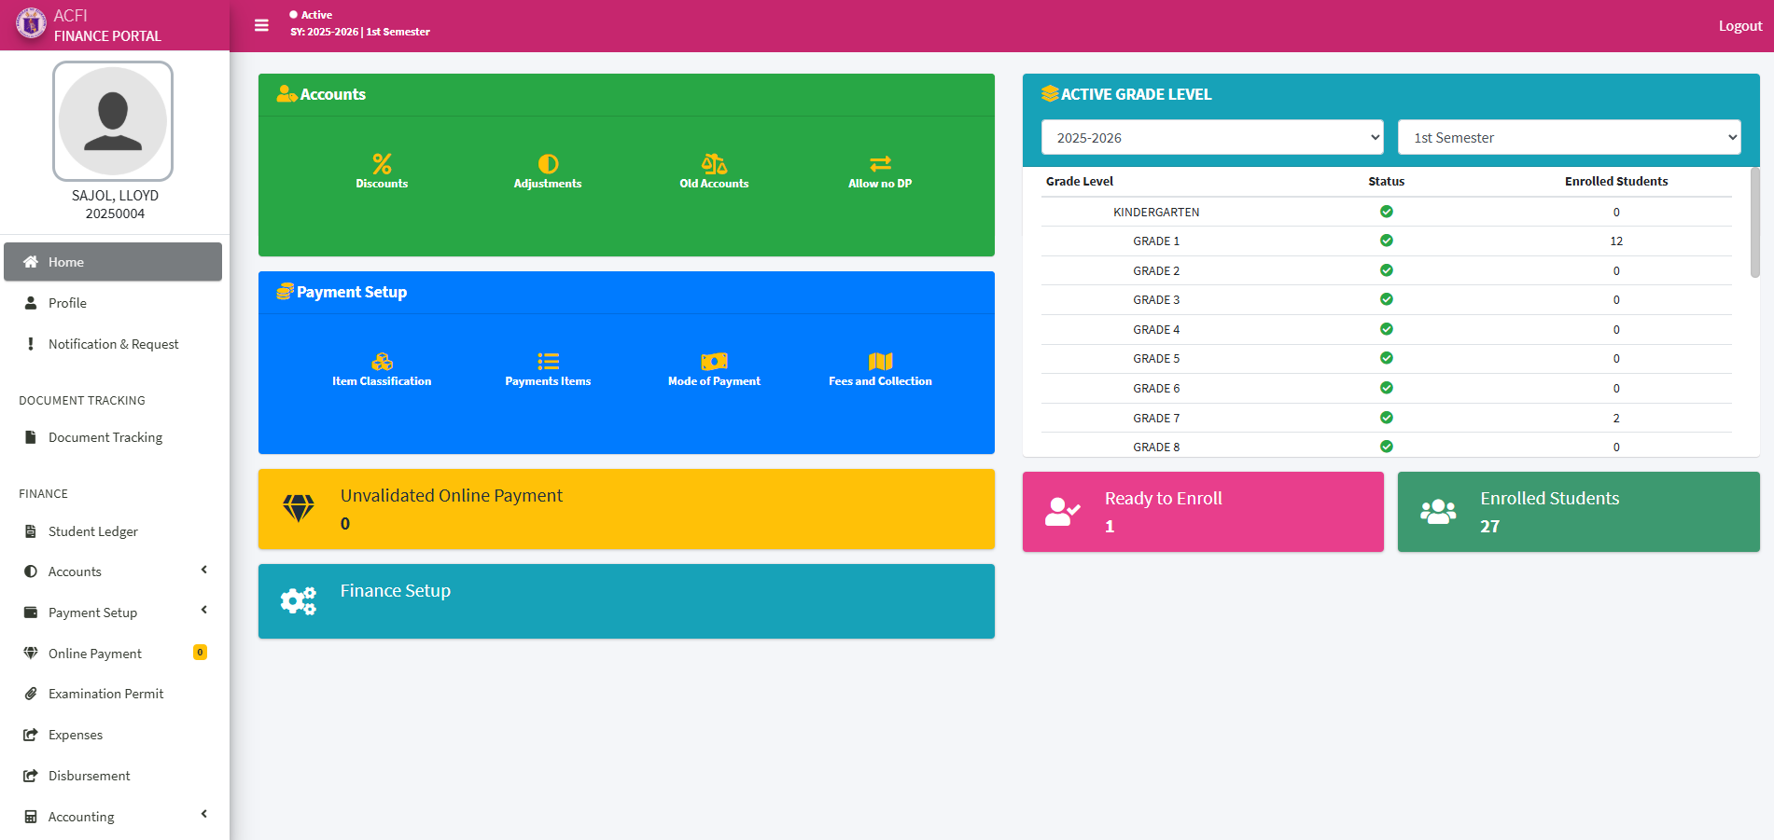
Task: Open the Finance Setup card
Action: [626, 601]
